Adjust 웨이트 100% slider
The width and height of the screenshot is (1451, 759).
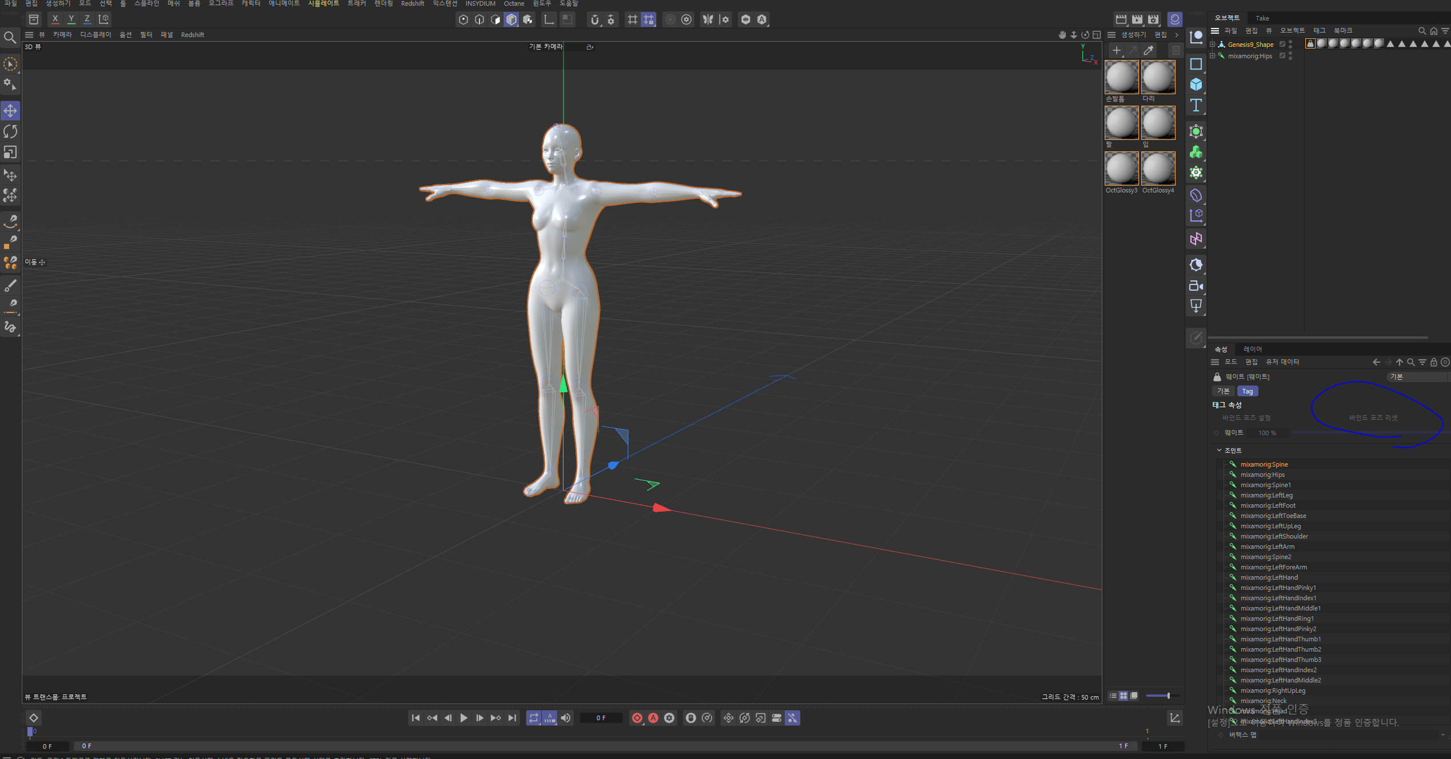point(1370,433)
